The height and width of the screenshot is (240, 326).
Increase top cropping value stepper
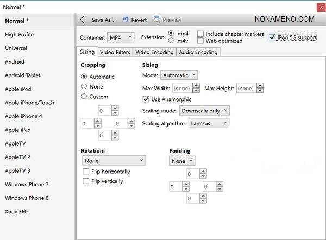tap(115, 108)
